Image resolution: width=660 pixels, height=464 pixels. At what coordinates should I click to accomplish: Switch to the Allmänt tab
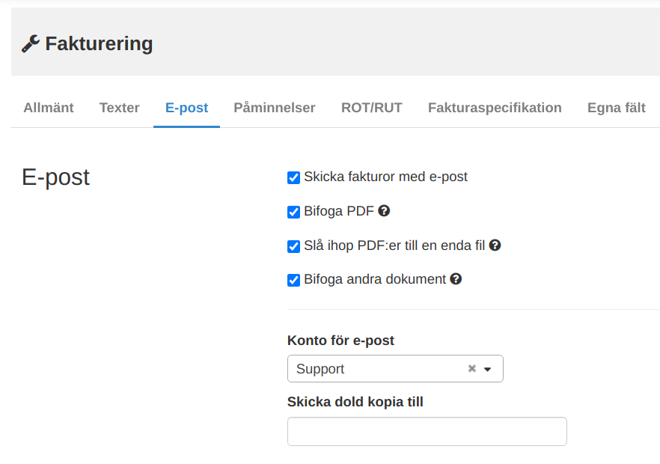pos(49,108)
